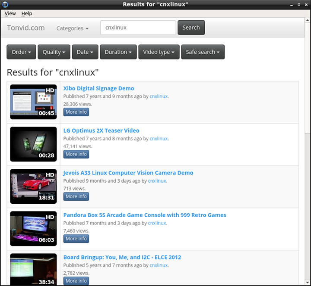This screenshot has height=286, width=311.
Task: Expand the Categories dropdown
Action: tap(73, 28)
